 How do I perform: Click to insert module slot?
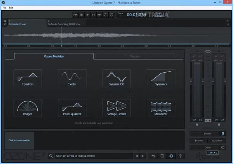tap(19, 140)
